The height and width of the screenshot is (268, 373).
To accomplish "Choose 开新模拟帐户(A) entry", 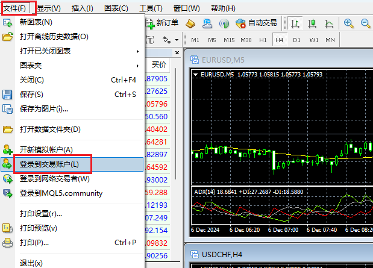I will pyautogui.click(x=72, y=150).
